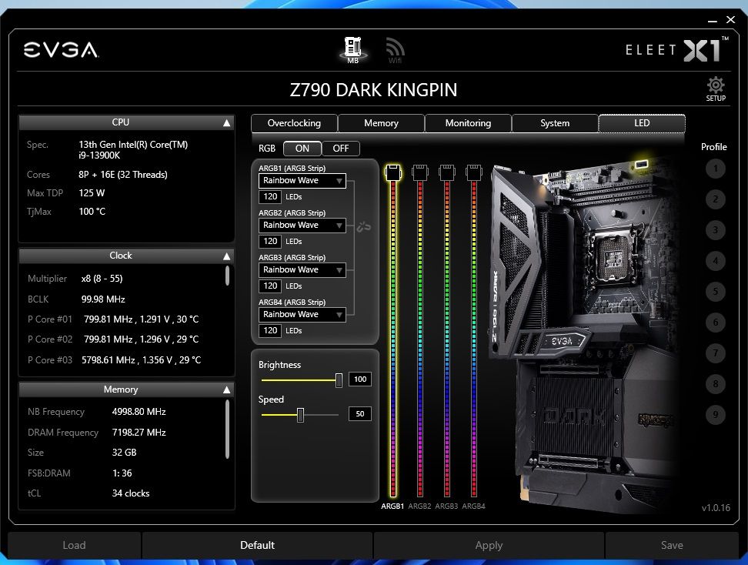Click the ARGB2 label below strips
Viewport: 748px width, 565px height.
pyautogui.click(x=420, y=506)
